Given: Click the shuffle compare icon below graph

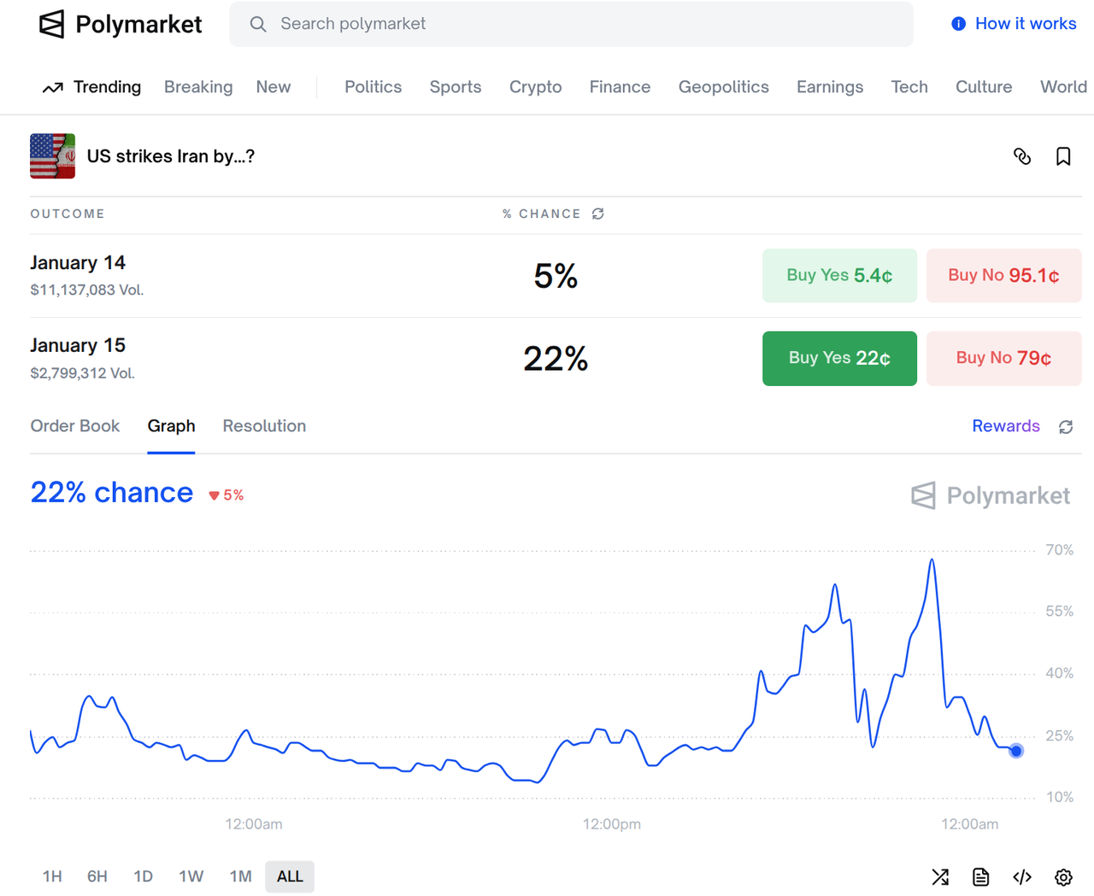Looking at the screenshot, I should coord(940,877).
